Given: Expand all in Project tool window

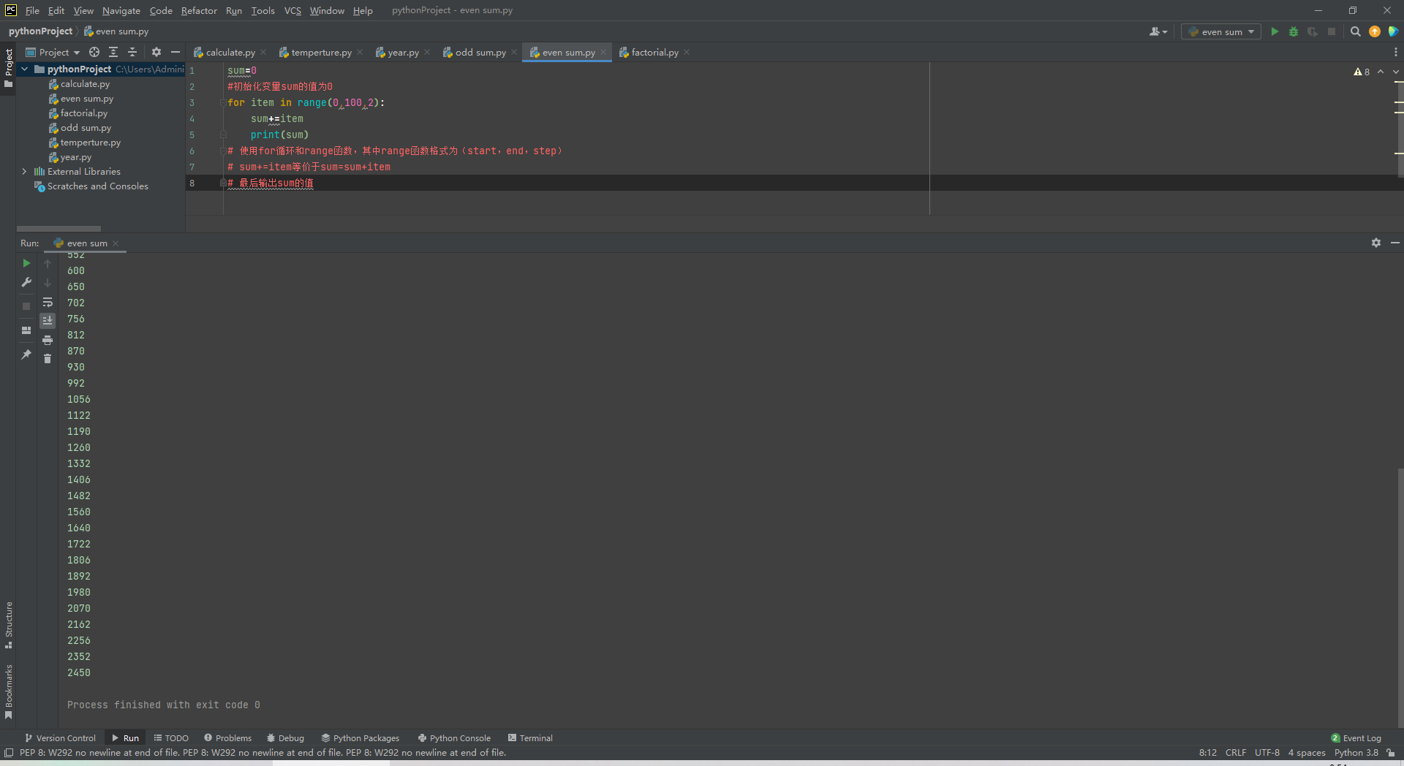Looking at the screenshot, I should pyautogui.click(x=113, y=52).
